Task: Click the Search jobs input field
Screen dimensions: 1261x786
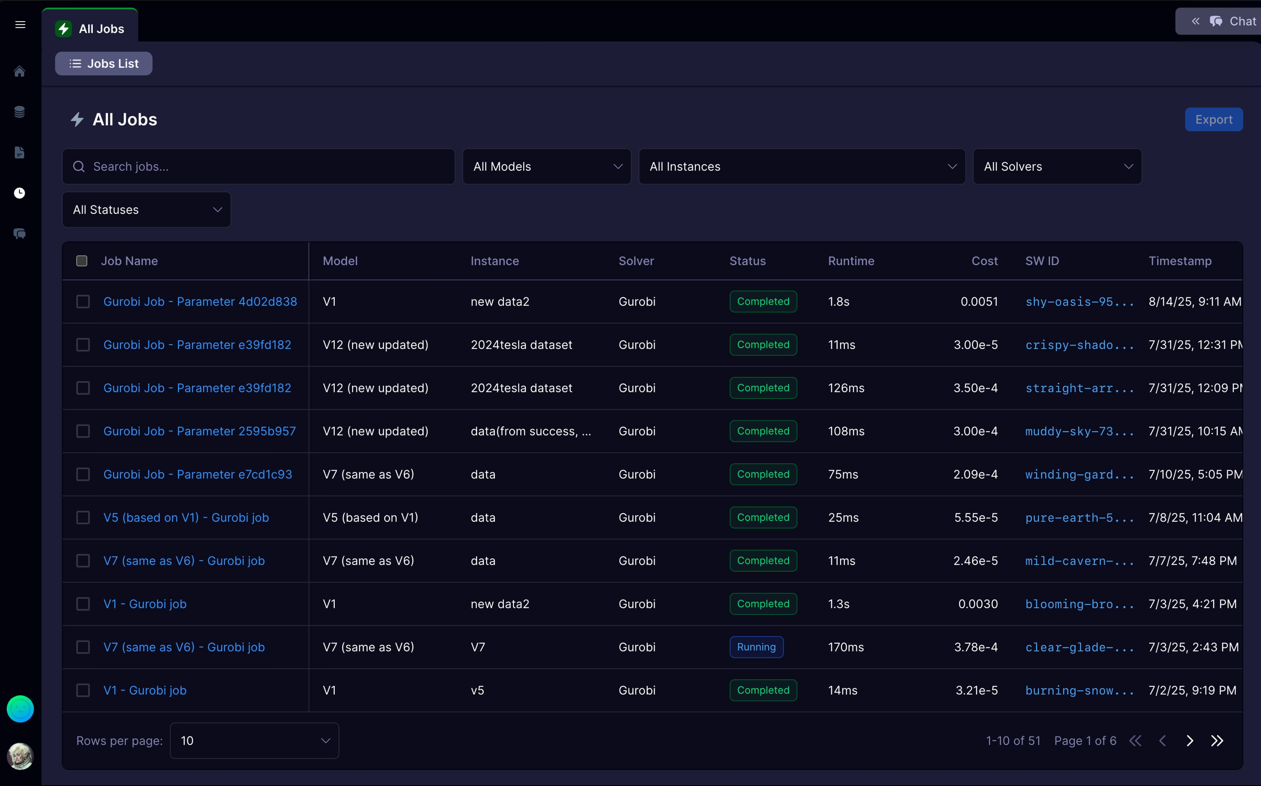Action: (x=258, y=166)
